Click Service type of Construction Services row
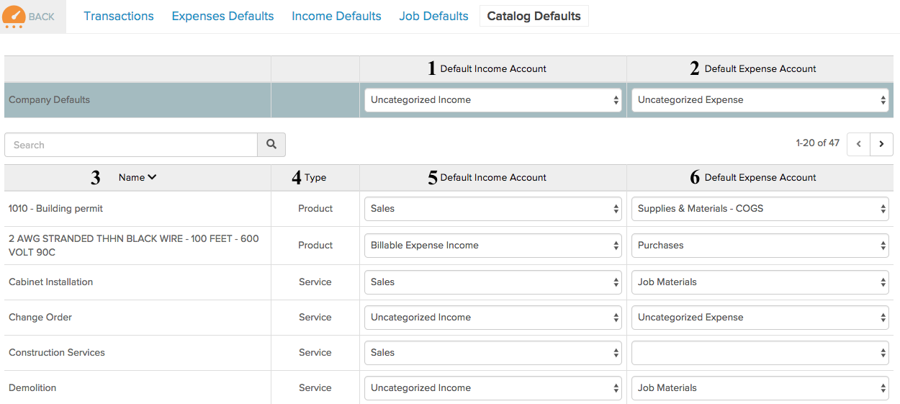The image size is (900, 404). pyautogui.click(x=315, y=353)
